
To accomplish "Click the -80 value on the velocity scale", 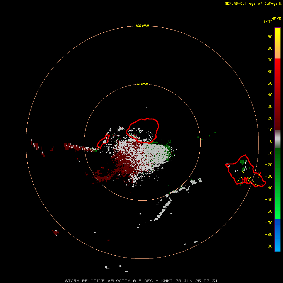I will (269, 235).
